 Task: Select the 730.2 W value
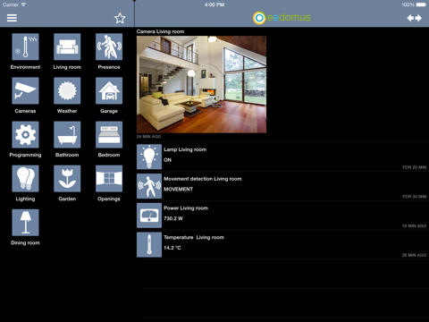click(173, 218)
